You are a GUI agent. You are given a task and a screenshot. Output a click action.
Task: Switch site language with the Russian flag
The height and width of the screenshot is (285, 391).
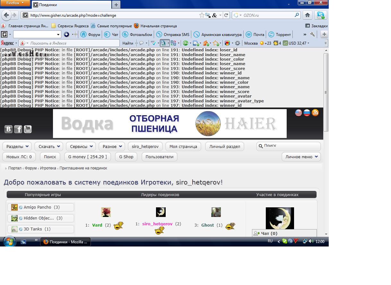[x=307, y=113]
